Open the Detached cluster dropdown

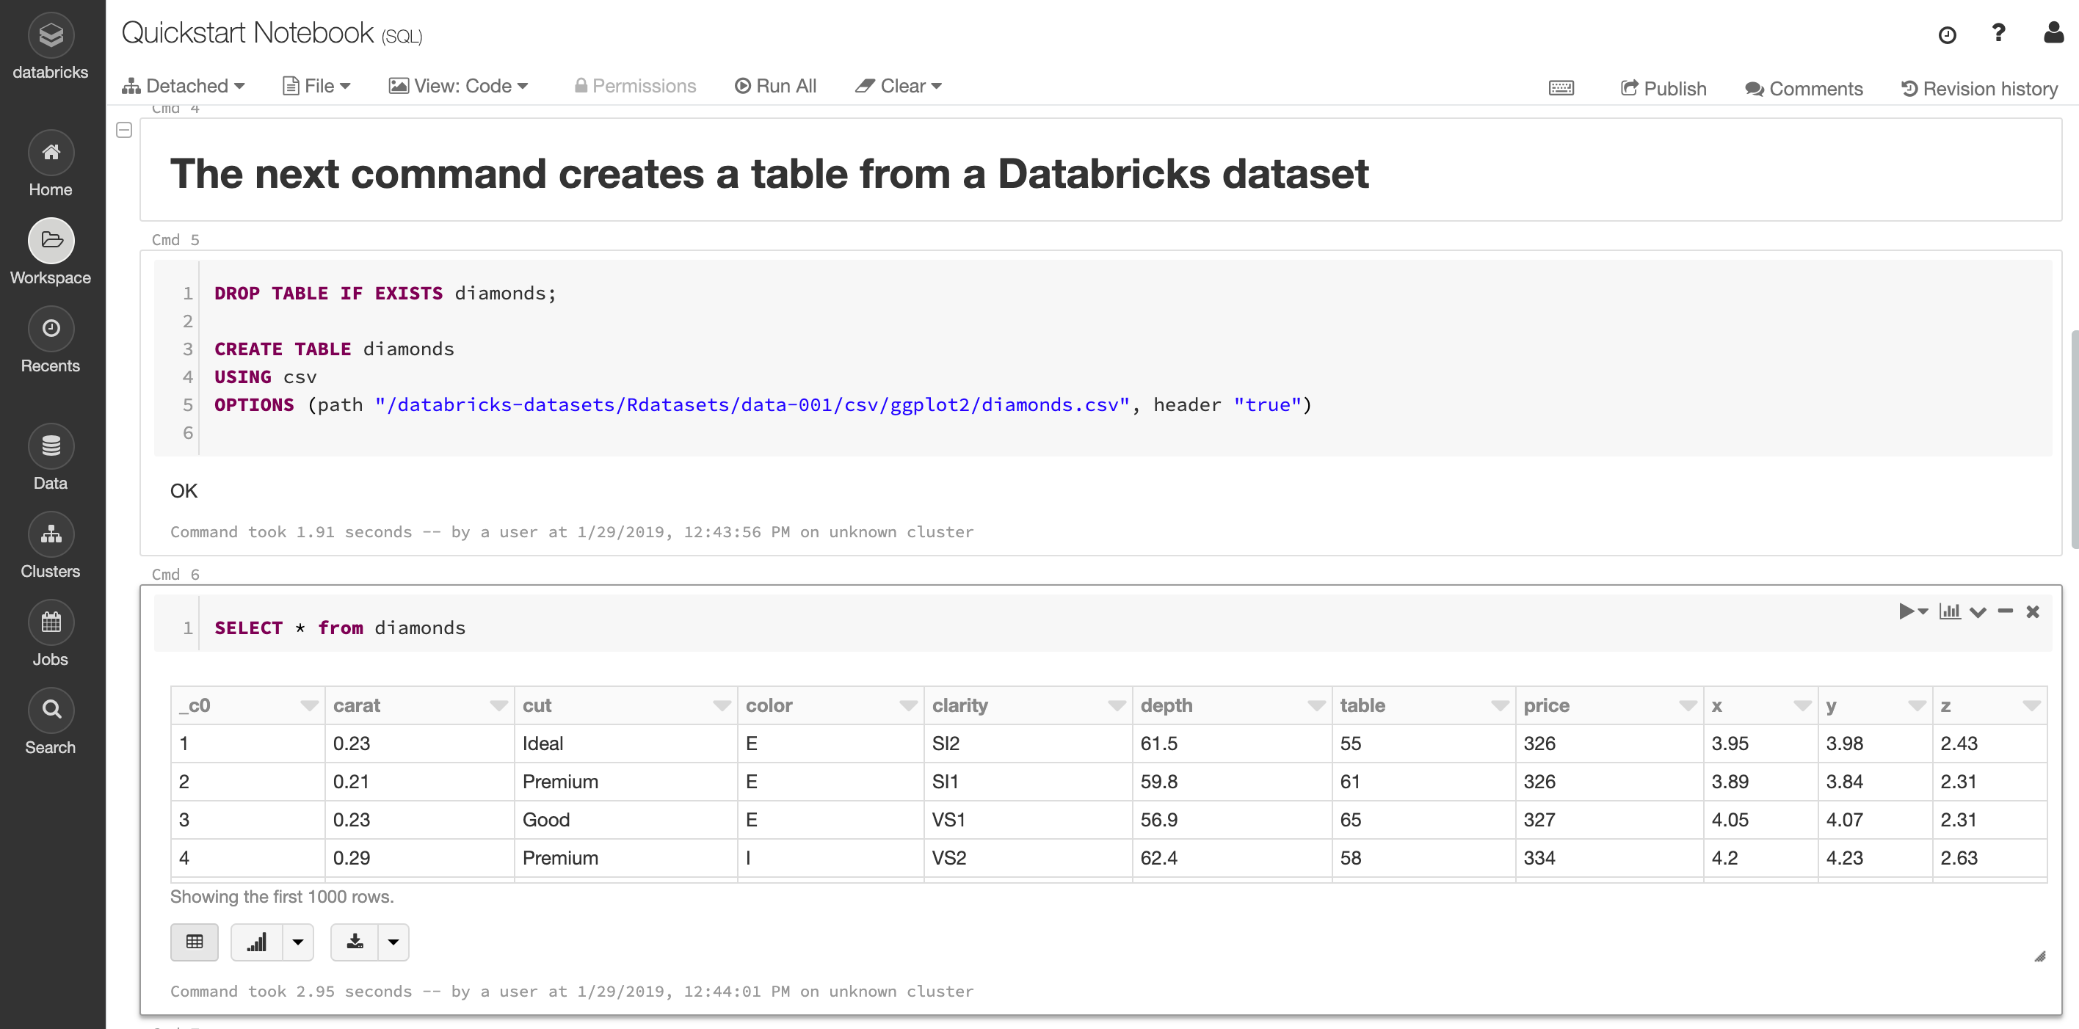[x=184, y=87]
